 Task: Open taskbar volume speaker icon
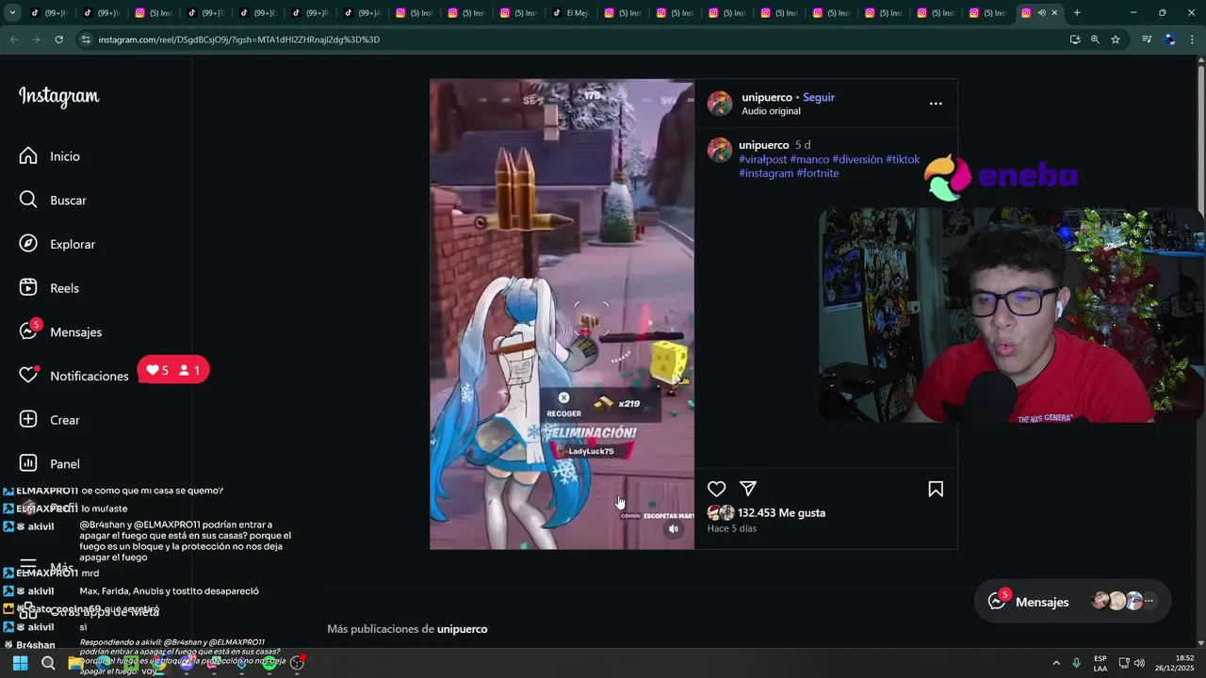(x=1139, y=663)
